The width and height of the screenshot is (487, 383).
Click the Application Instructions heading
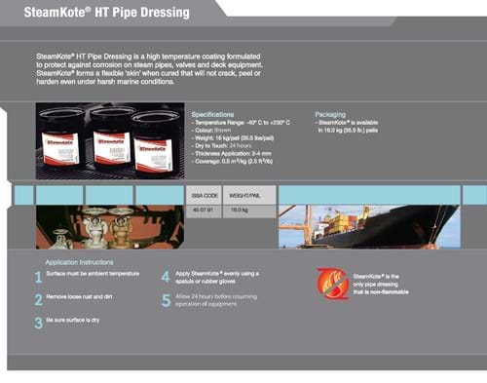pos(79,262)
